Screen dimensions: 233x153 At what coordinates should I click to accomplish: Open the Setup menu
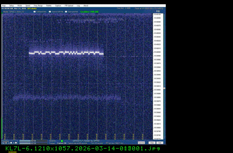[x=11, y=6]
